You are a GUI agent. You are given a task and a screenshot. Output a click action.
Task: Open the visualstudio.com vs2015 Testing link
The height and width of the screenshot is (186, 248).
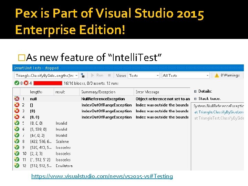102,176
